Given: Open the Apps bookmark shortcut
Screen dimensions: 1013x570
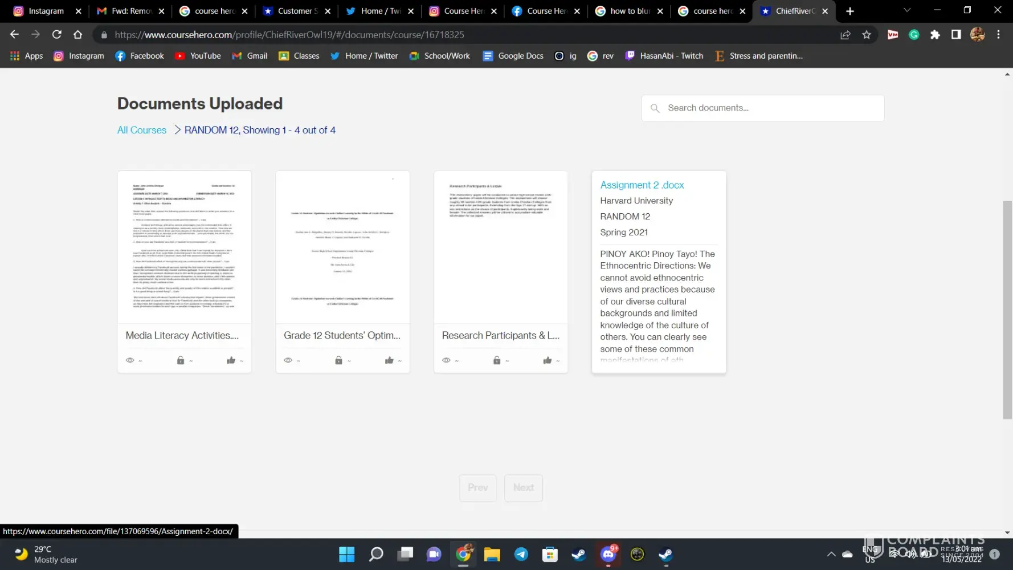Looking at the screenshot, I should coord(27,56).
